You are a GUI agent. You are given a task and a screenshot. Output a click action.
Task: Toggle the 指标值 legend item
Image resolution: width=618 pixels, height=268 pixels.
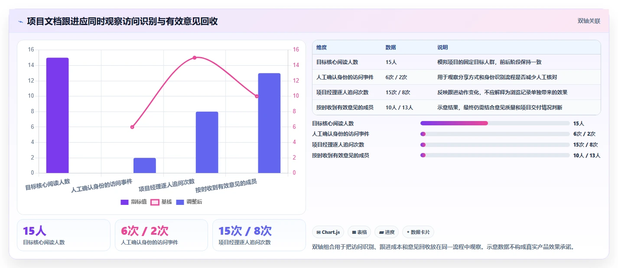click(133, 202)
